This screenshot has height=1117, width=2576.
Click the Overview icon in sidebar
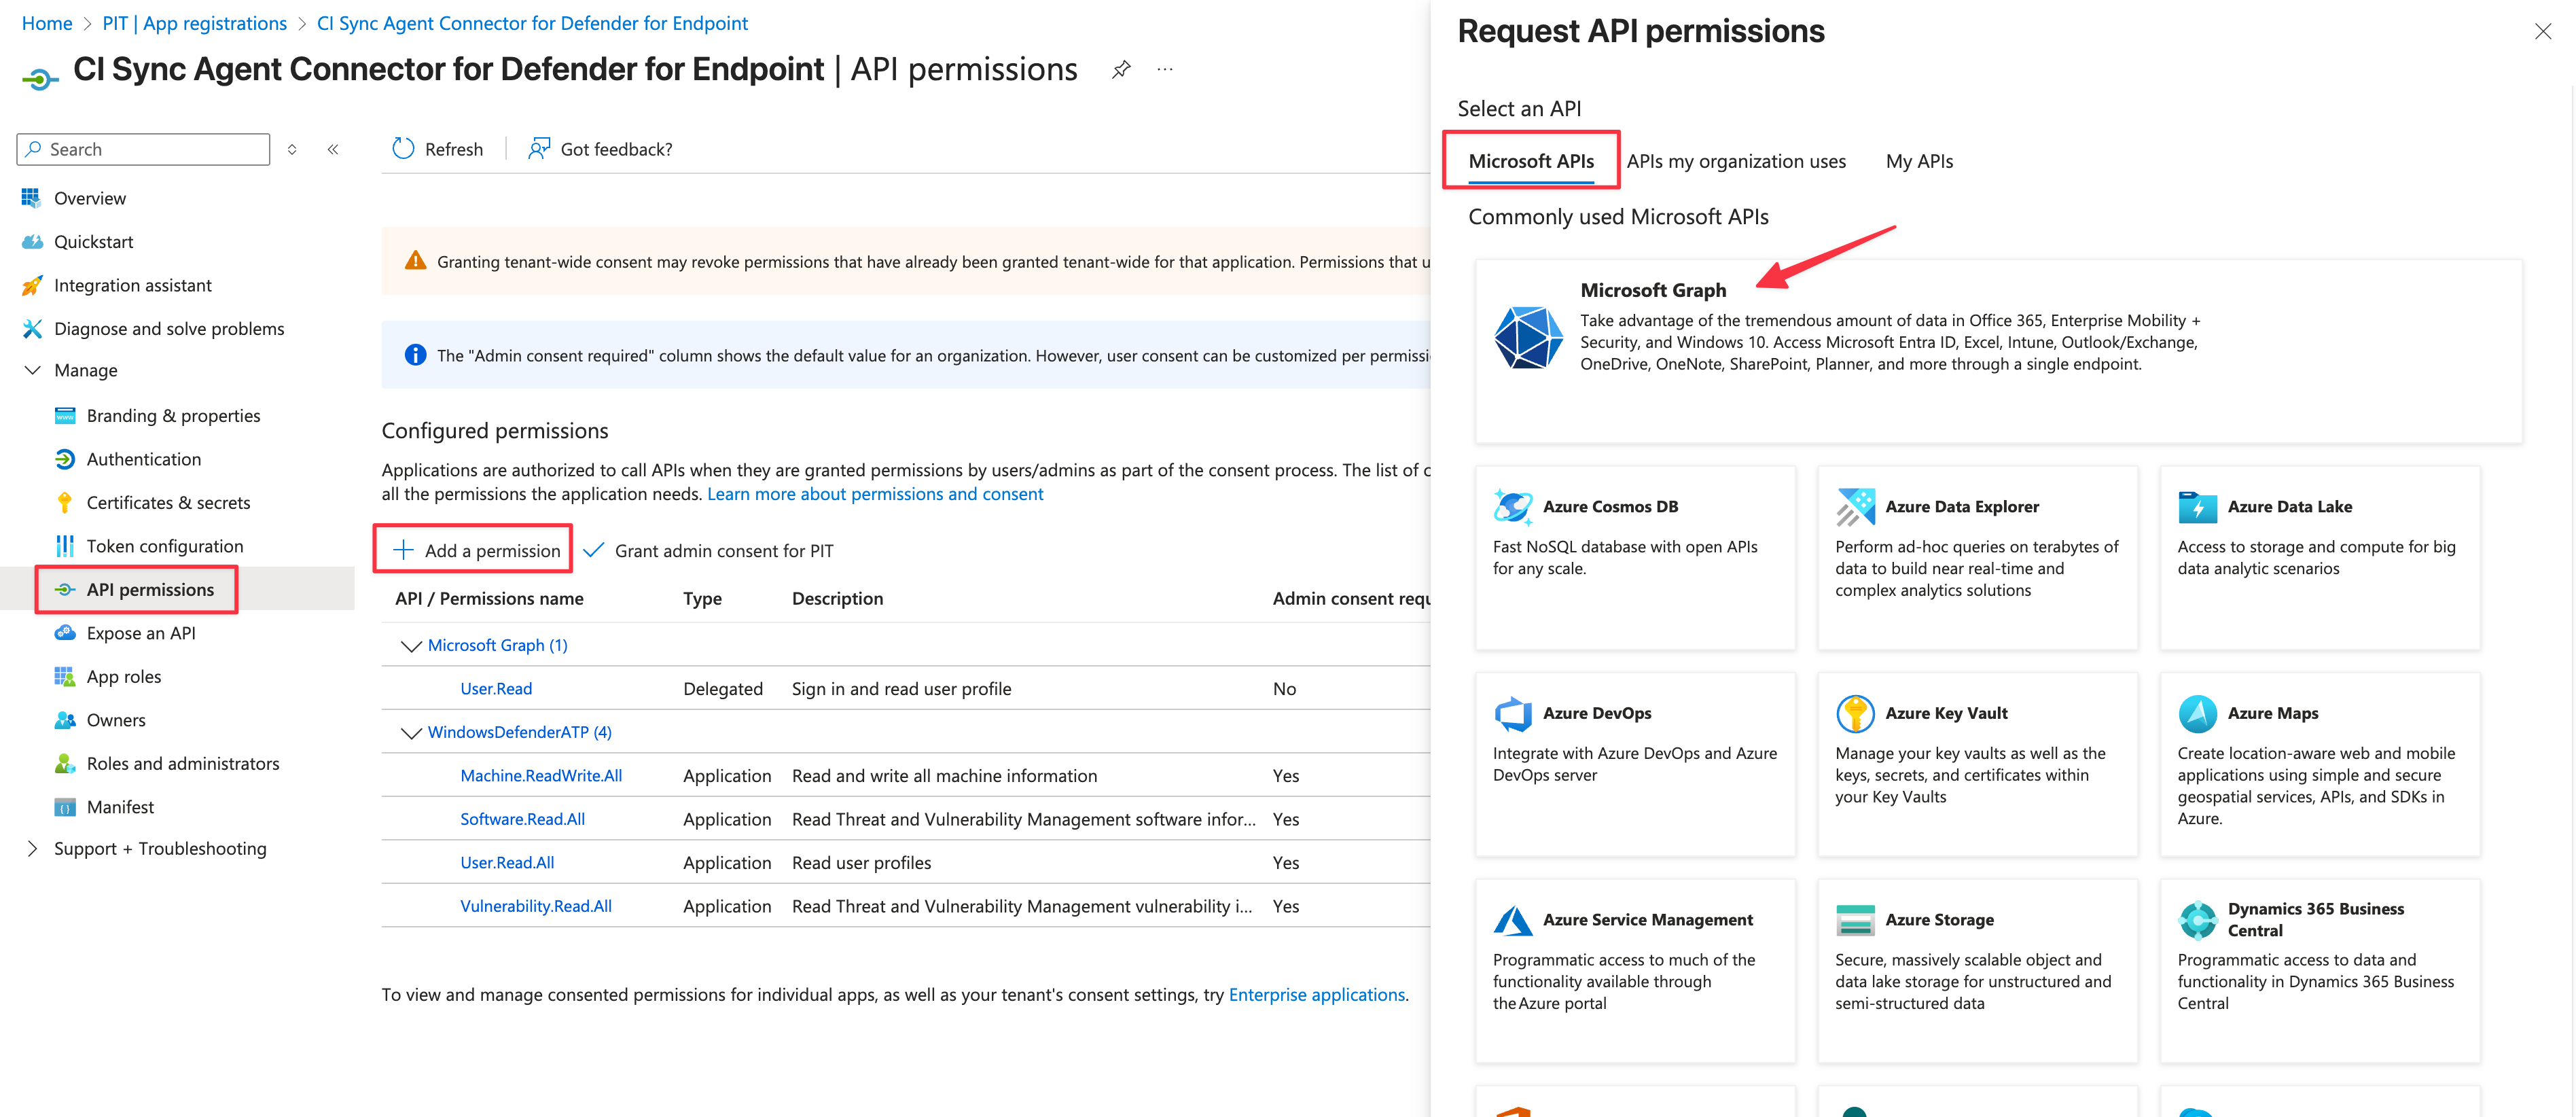pyautogui.click(x=31, y=198)
